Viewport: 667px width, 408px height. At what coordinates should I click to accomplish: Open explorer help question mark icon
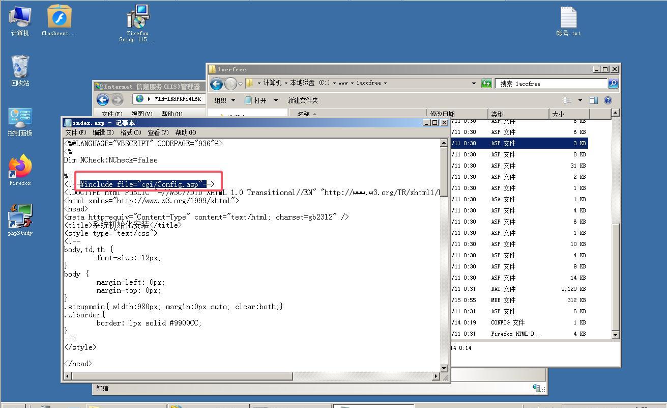point(608,100)
